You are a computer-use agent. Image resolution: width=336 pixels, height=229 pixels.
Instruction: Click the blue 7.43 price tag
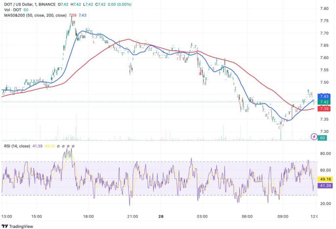[324, 96]
